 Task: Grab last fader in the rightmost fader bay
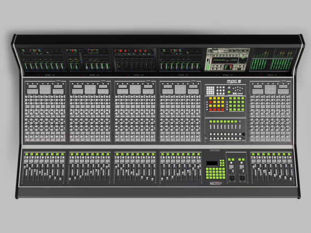tap(290, 179)
